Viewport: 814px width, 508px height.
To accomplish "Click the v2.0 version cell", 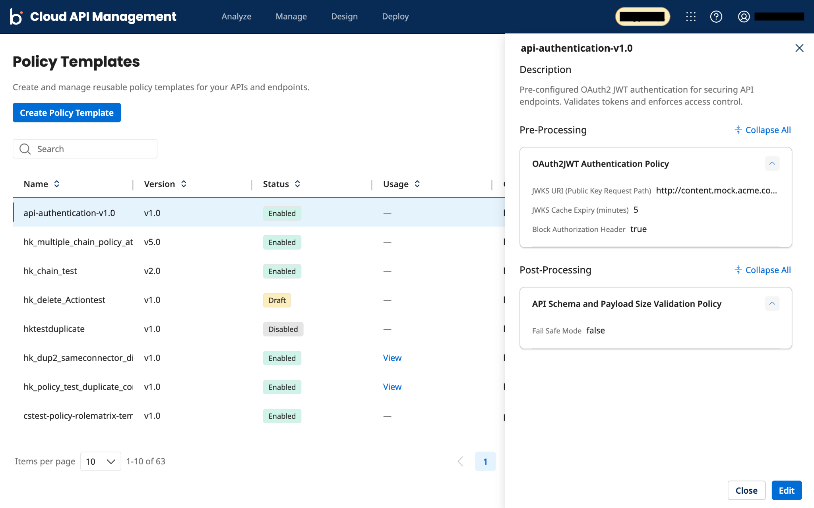I will tap(152, 271).
